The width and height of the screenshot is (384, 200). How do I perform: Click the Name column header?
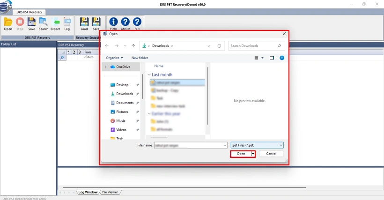(x=159, y=66)
